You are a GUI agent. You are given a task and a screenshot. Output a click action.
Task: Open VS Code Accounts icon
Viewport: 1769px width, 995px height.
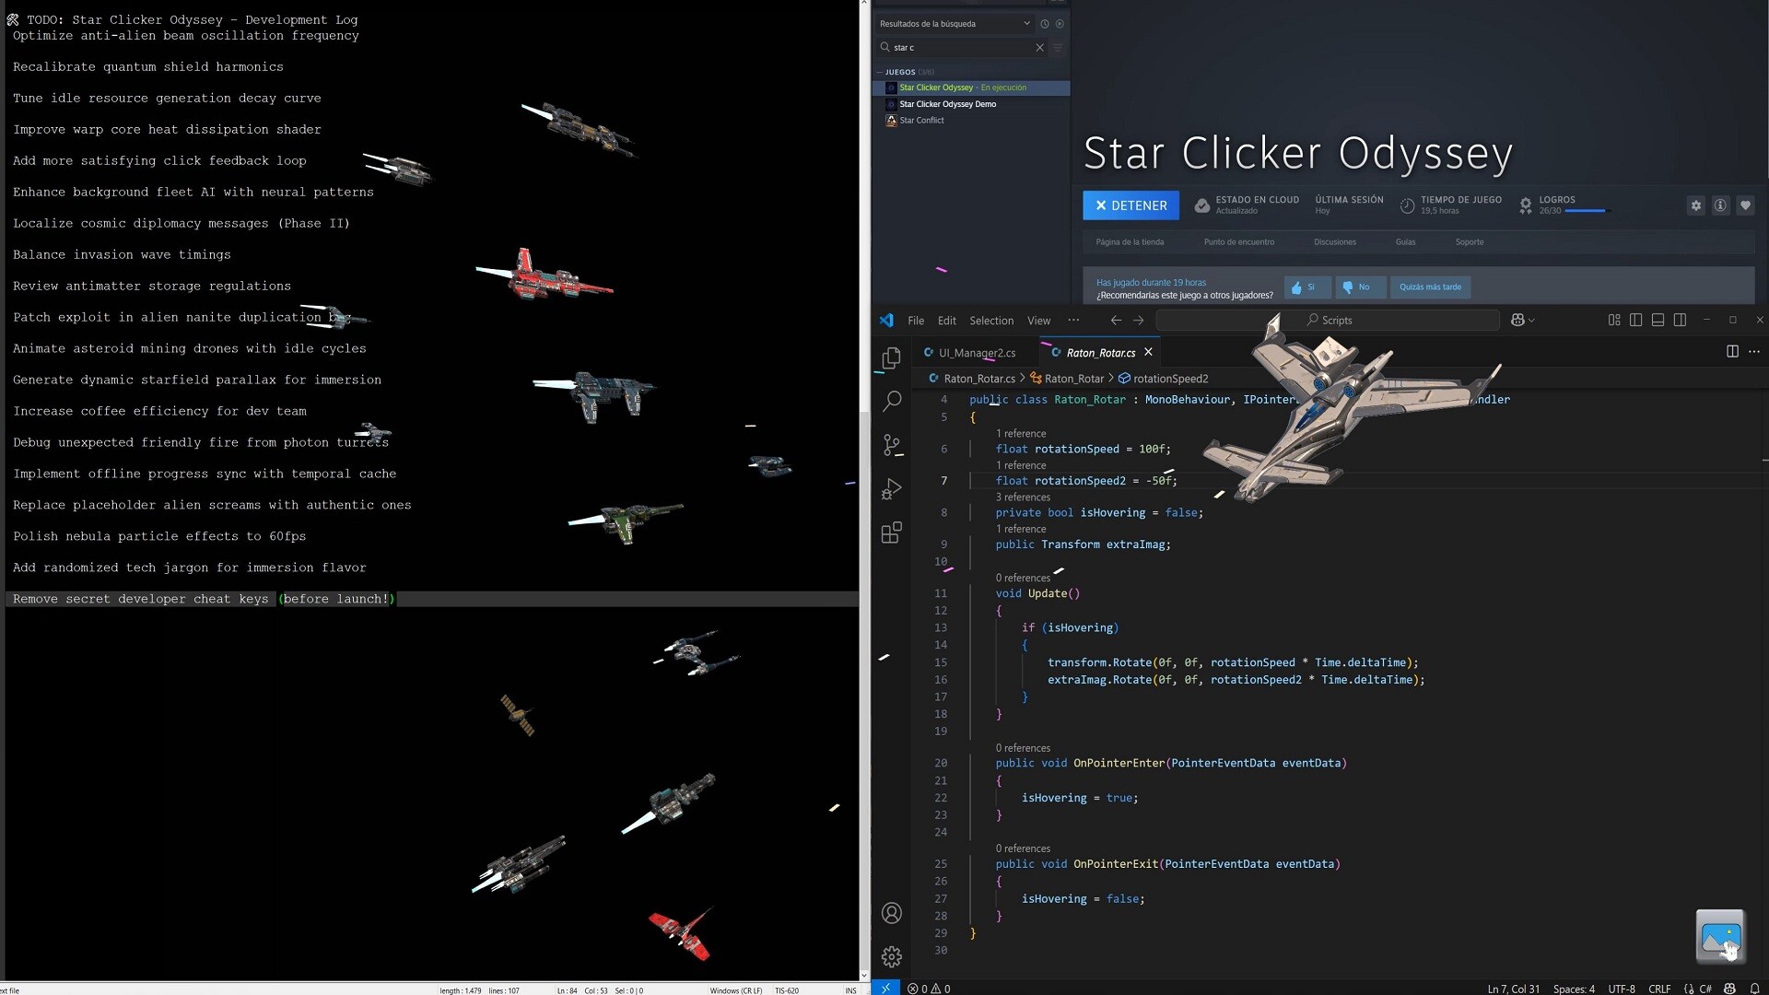point(892,913)
